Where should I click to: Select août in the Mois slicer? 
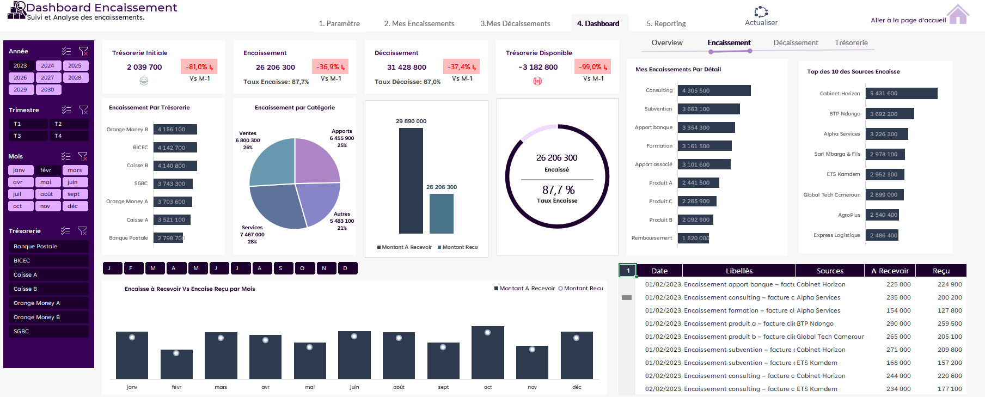48,194
